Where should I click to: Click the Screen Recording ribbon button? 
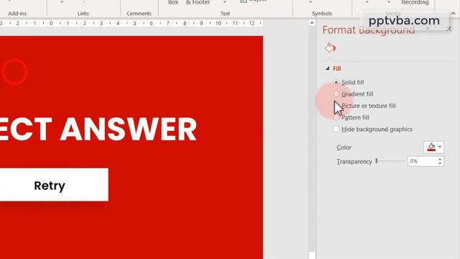[415, 2]
